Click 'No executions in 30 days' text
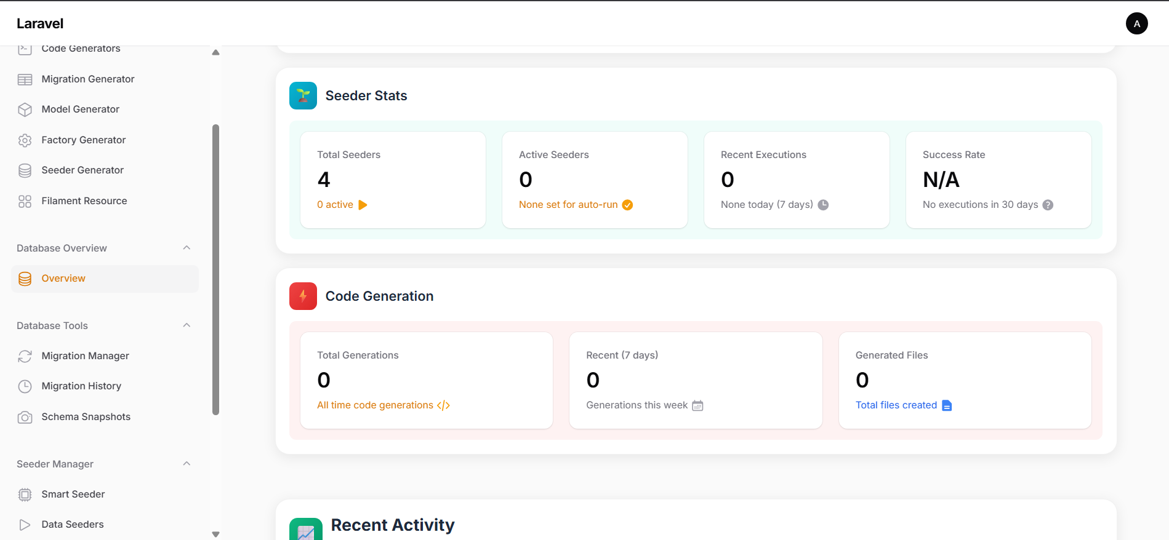Viewport: 1169px width, 540px height. pos(980,205)
